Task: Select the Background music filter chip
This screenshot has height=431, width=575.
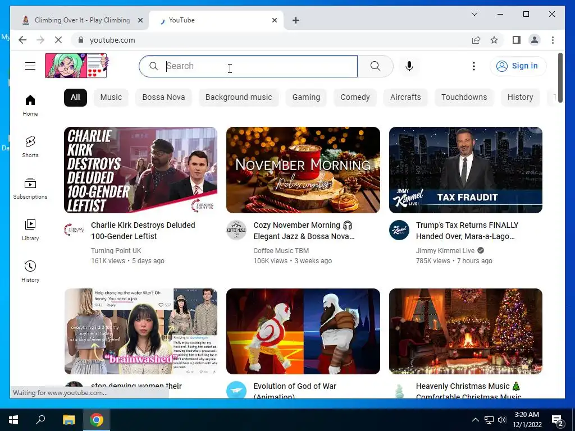Action: 239,98
